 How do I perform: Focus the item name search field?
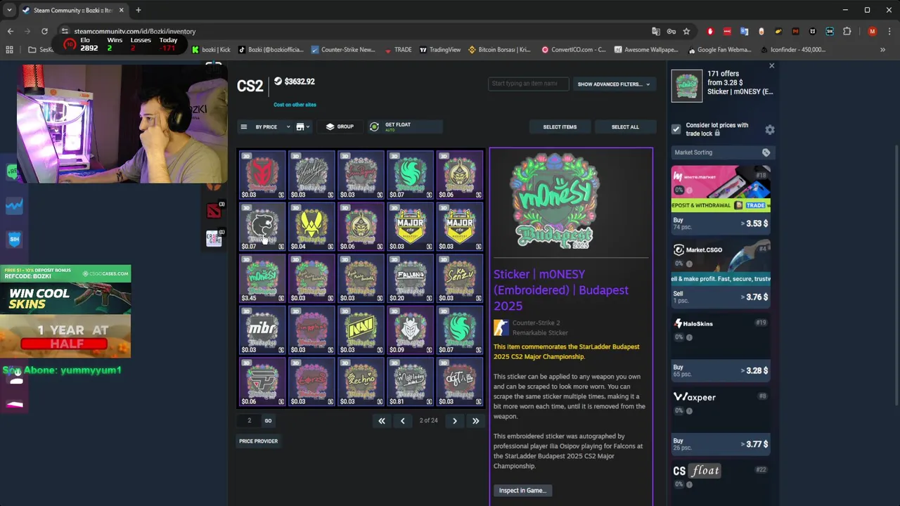pyautogui.click(x=528, y=84)
